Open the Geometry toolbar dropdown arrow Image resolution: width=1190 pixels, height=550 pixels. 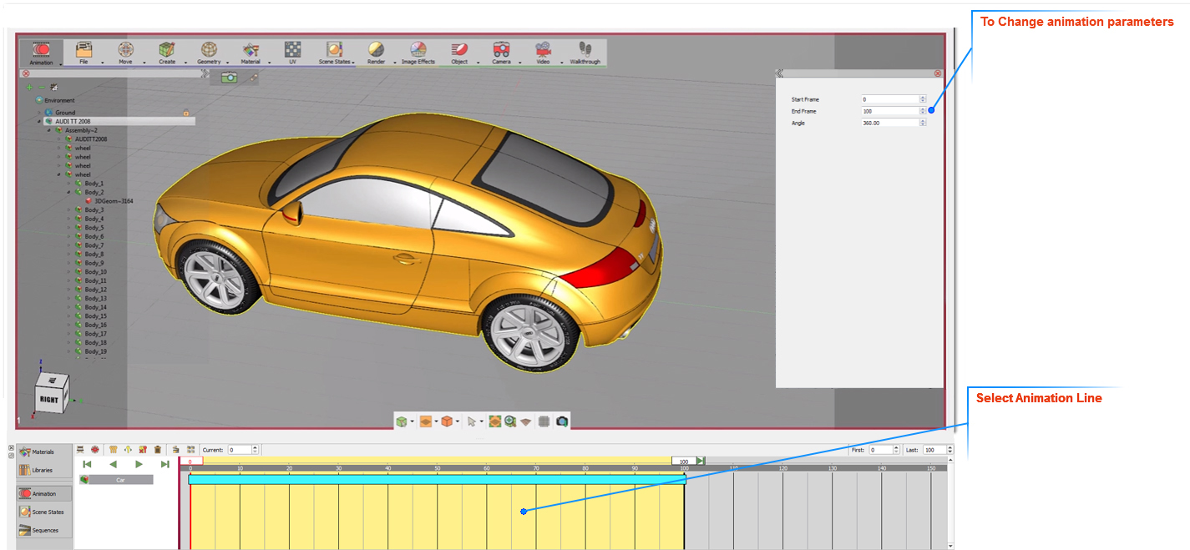click(228, 62)
